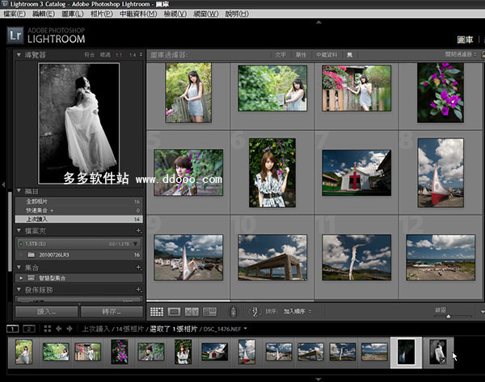Click the badge on the last filmstrip thumbnail

[x=443, y=361]
